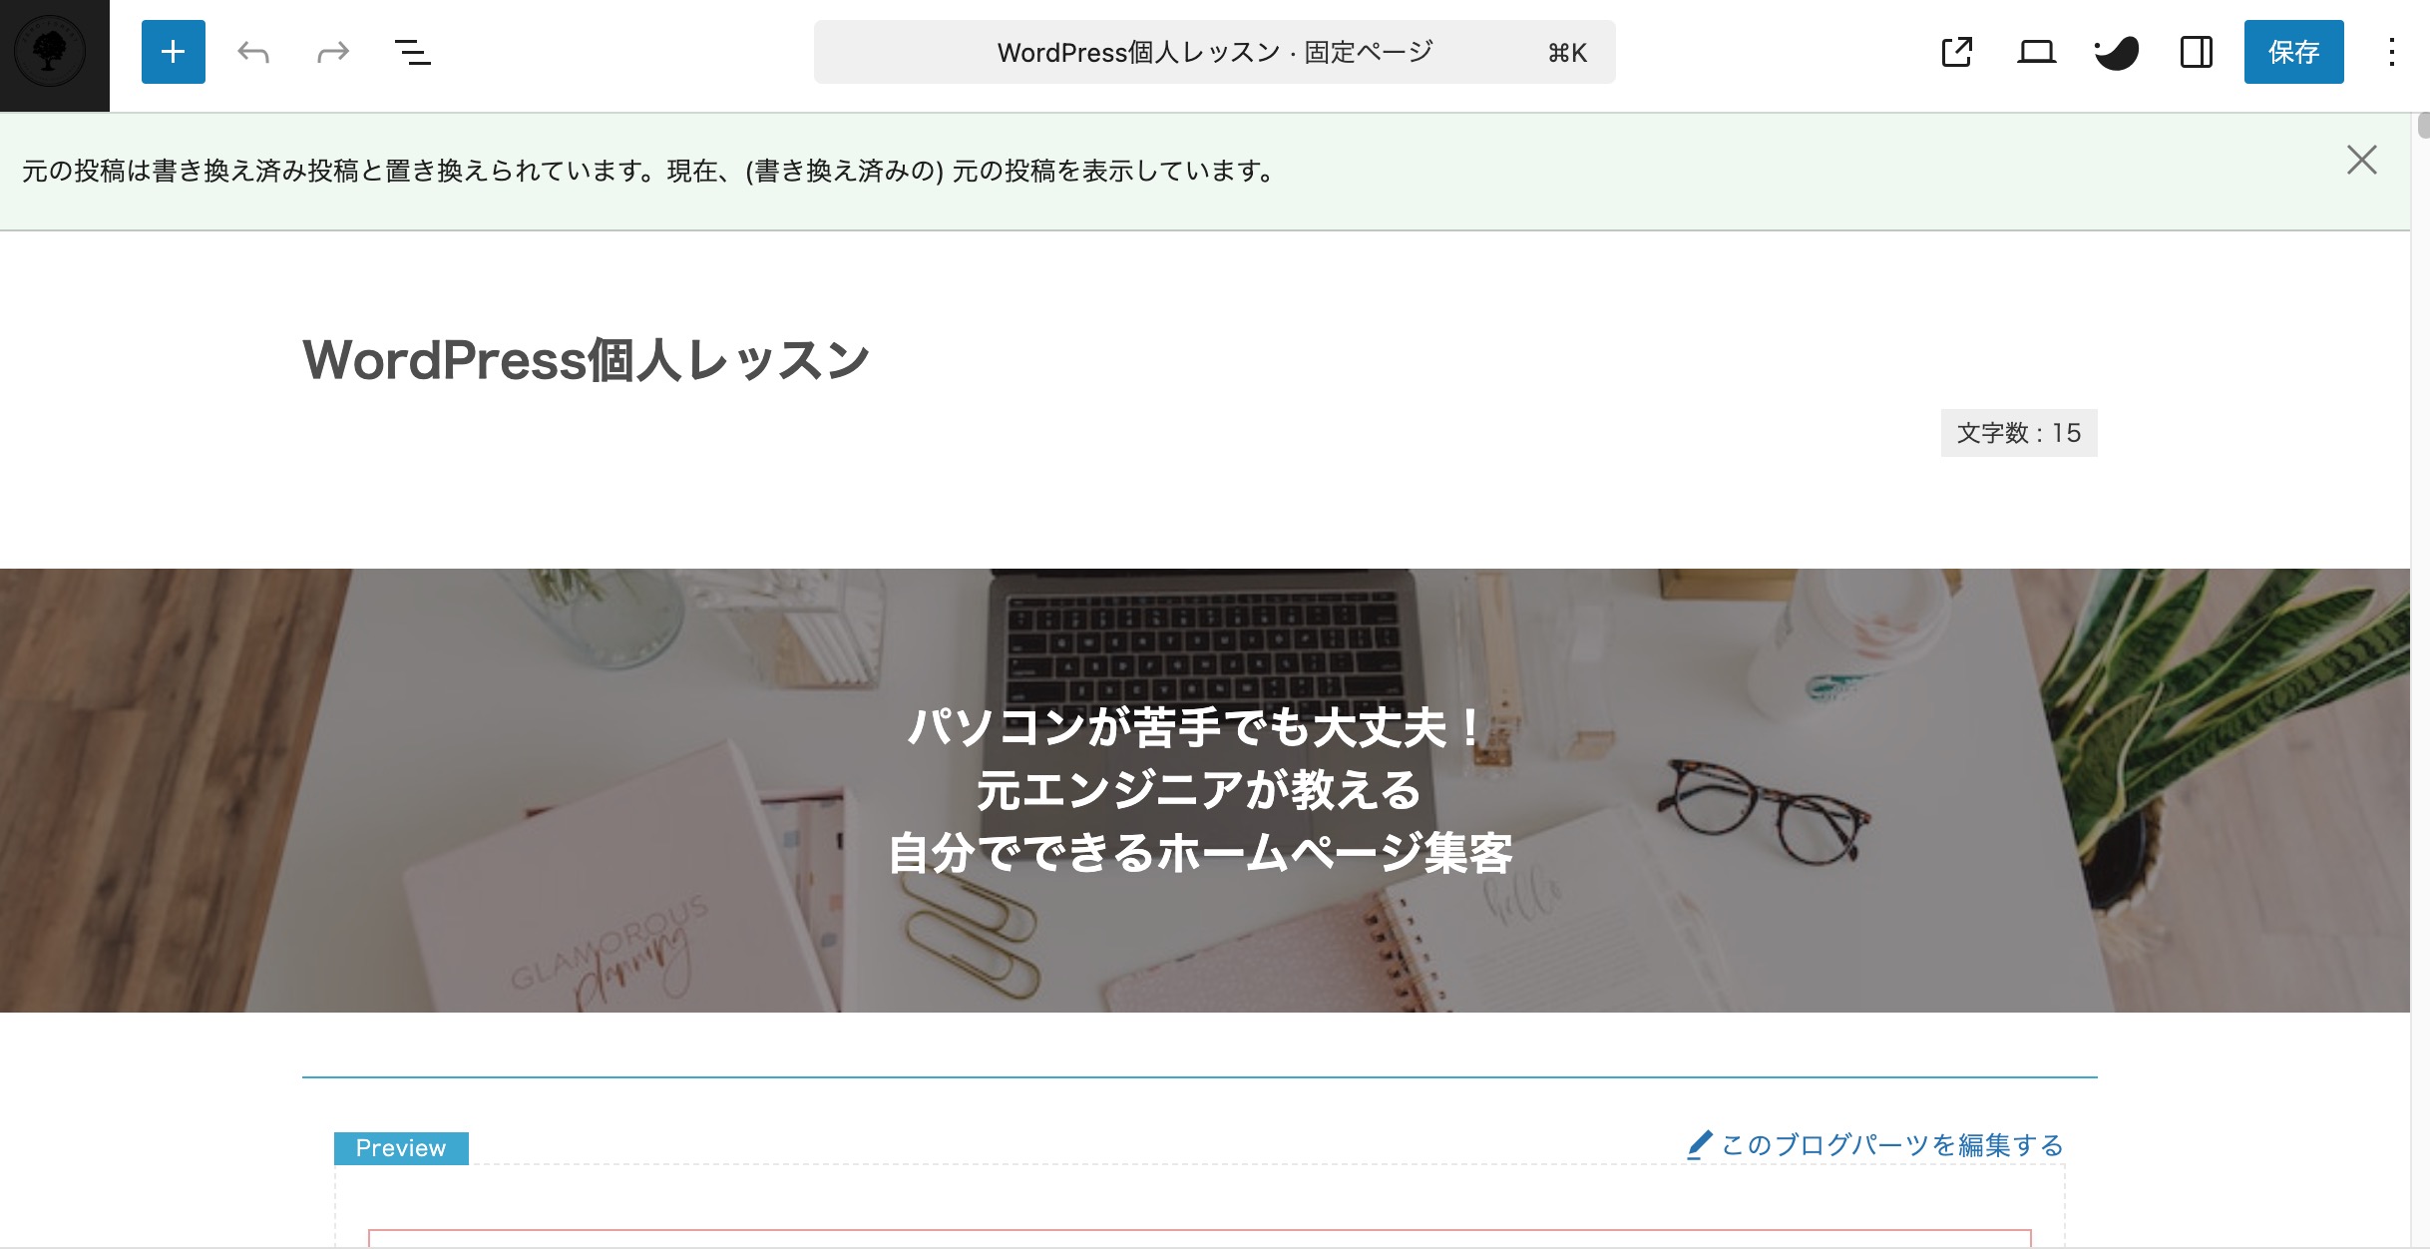Open the three-dot options menu
The height and width of the screenshot is (1249, 2430).
click(x=2392, y=52)
